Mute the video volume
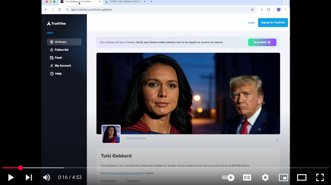This screenshot has height=185, width=331. click(x=47, y=177)
